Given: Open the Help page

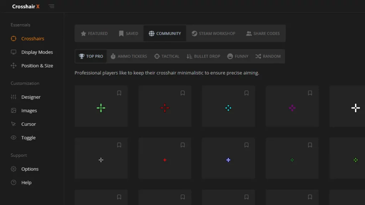Looking at the screenshot, I should point(21,183).
